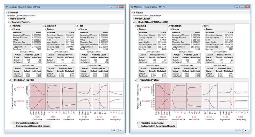The height and width of the screenshot is (137, 255).
Task: Click Test Misclassification Rate 0.0530973 in NTanH(3) window
Action: 104,44
